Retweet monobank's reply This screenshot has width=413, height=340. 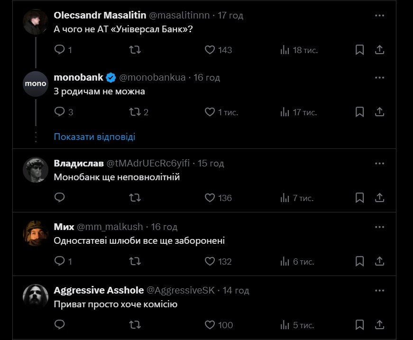click(x=135, y=112)
